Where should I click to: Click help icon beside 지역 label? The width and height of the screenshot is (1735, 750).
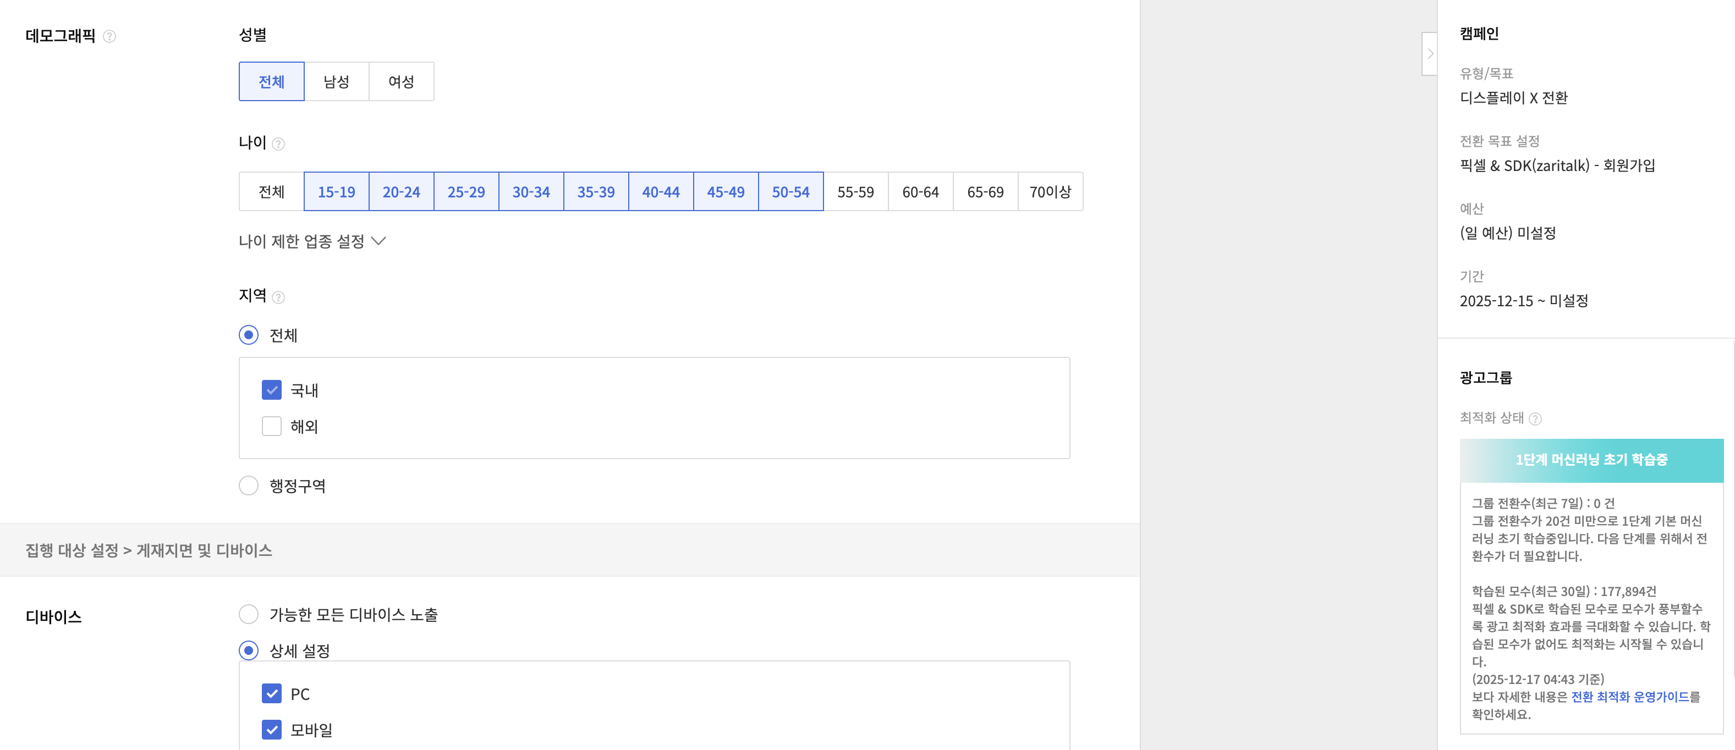tap(278, 297)
